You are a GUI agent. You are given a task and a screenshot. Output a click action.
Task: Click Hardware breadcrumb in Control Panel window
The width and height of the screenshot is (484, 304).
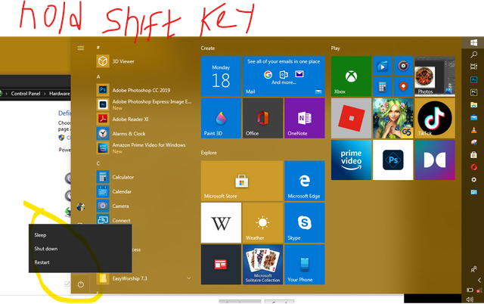tap(60, 94)
